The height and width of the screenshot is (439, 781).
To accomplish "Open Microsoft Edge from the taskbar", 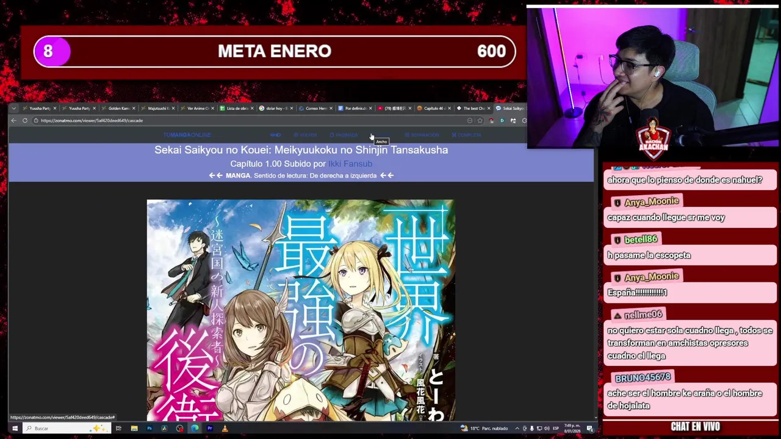I will pos(195,429).
